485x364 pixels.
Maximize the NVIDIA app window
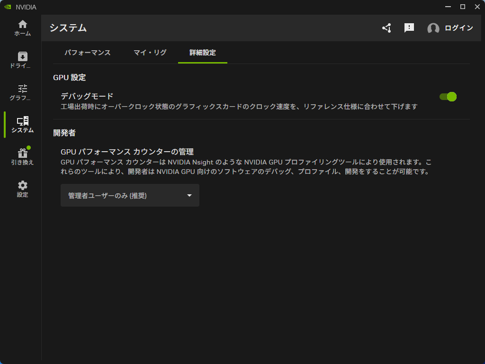pos(462,7)
